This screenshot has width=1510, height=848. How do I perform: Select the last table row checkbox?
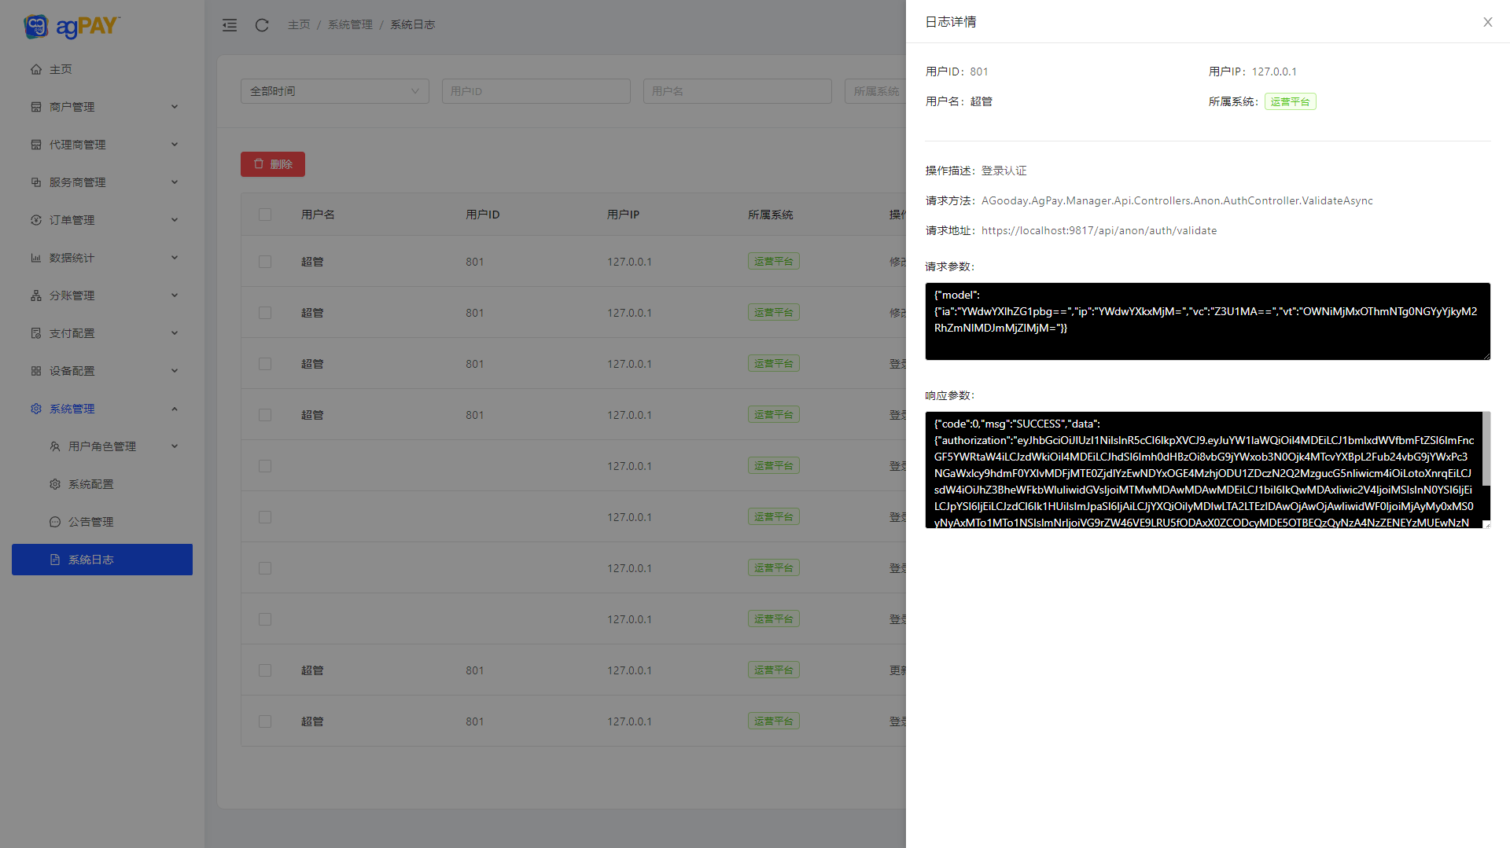pyautogui.click(x=265, y=721)
